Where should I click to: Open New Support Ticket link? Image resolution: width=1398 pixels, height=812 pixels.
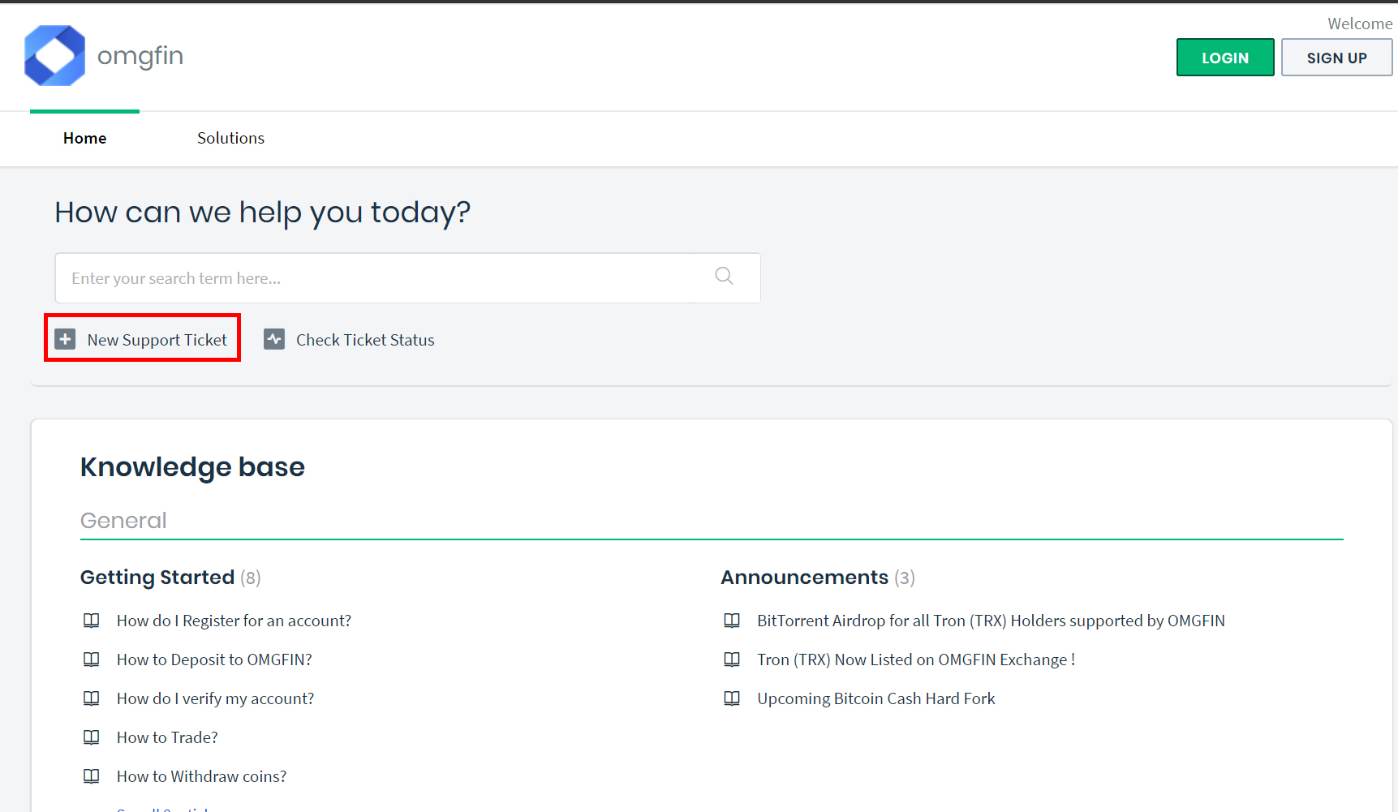tap(157, 340)
